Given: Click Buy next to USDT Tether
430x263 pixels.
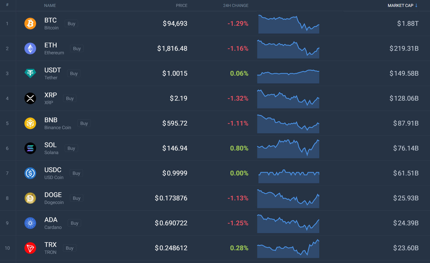Looking at the screenshot, I should pyautogui.click(x=74, y=73).
